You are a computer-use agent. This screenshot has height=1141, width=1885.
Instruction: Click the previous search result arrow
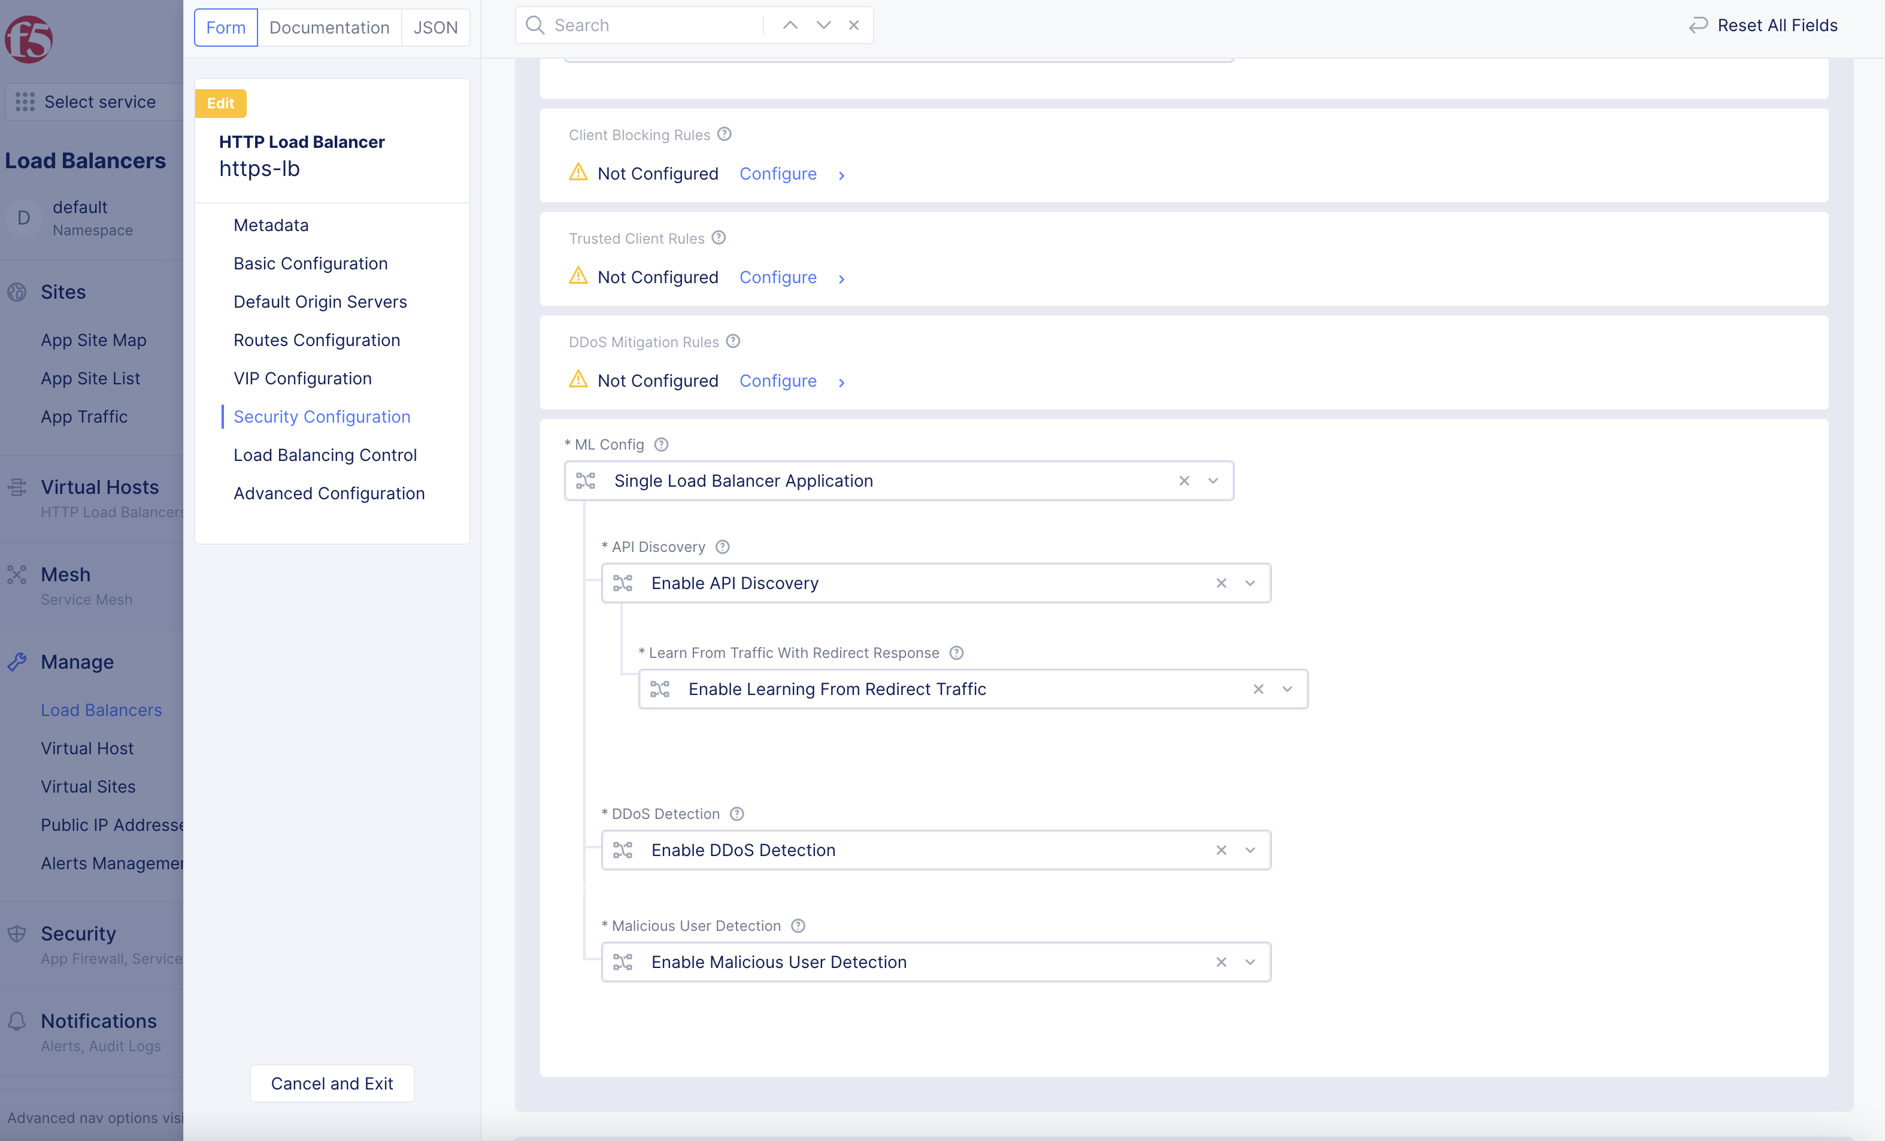tap(790, 25)
